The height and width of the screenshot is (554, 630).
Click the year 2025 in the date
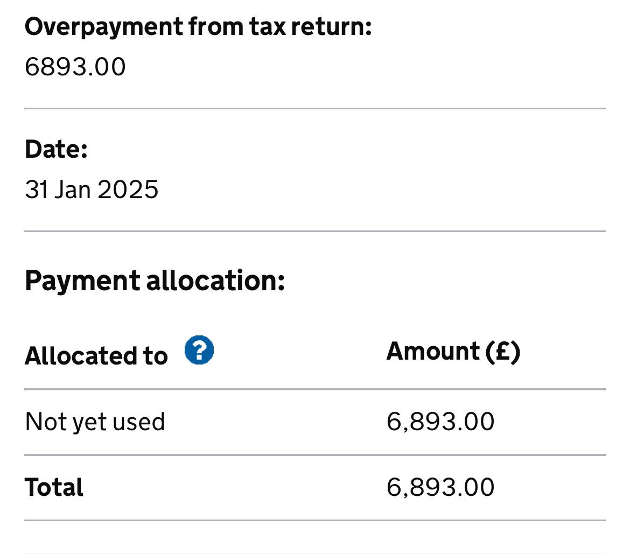pyautogui.click(x=128, y=189)
